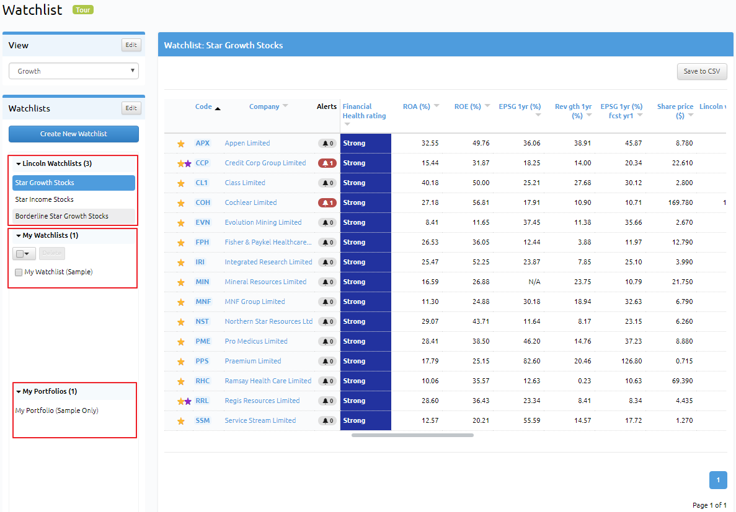Viewport: 736px width, 512px height.
Task: Open alert bell for Class Limited
Action: pyautogui.click(x=327, y=183)
